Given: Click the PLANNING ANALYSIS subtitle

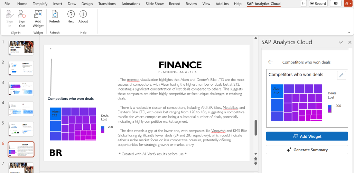Looking at the screenshot, I should click(x=177, y=72).
